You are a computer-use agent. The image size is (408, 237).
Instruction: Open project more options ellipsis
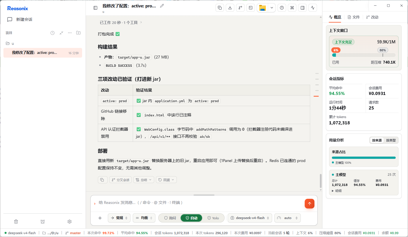70,33
